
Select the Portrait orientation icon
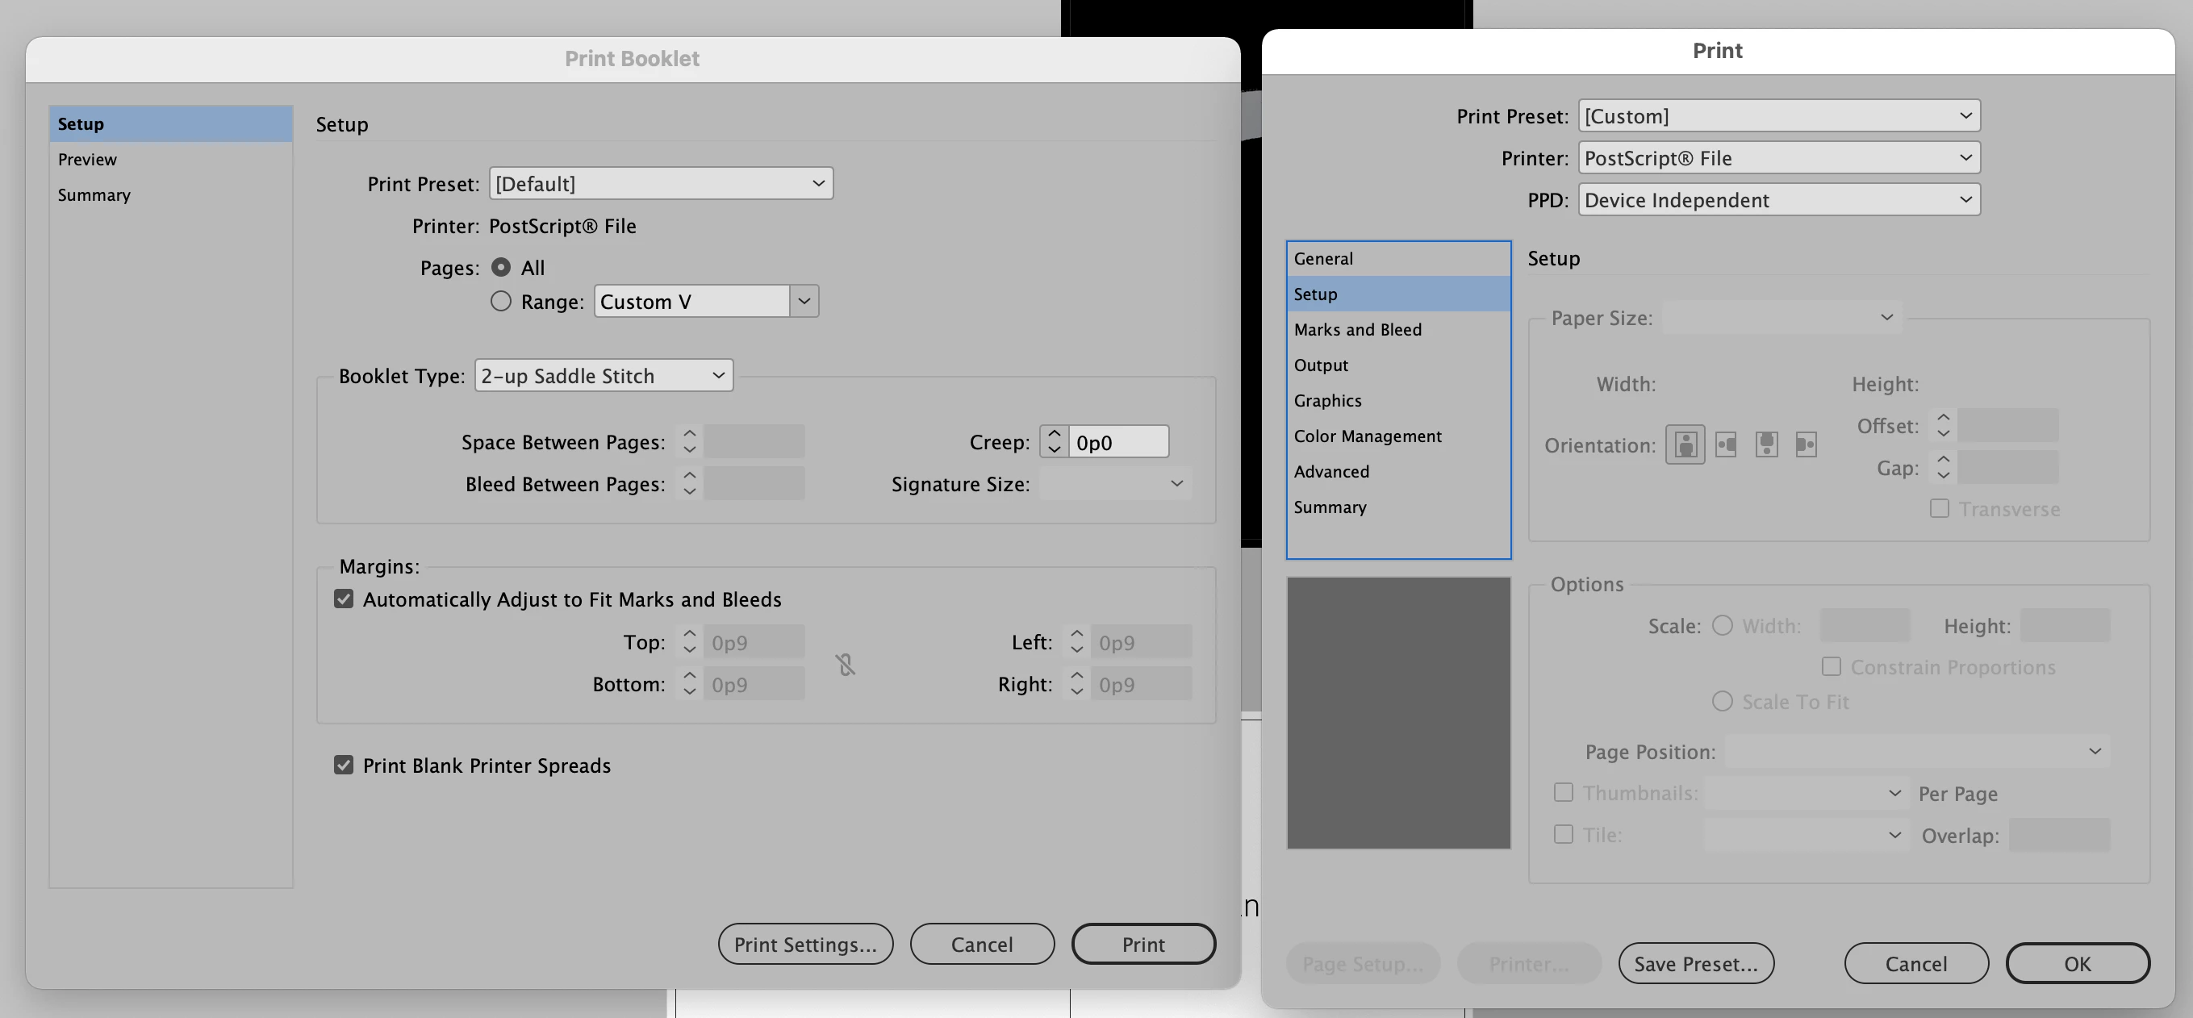coord(1685,444)
